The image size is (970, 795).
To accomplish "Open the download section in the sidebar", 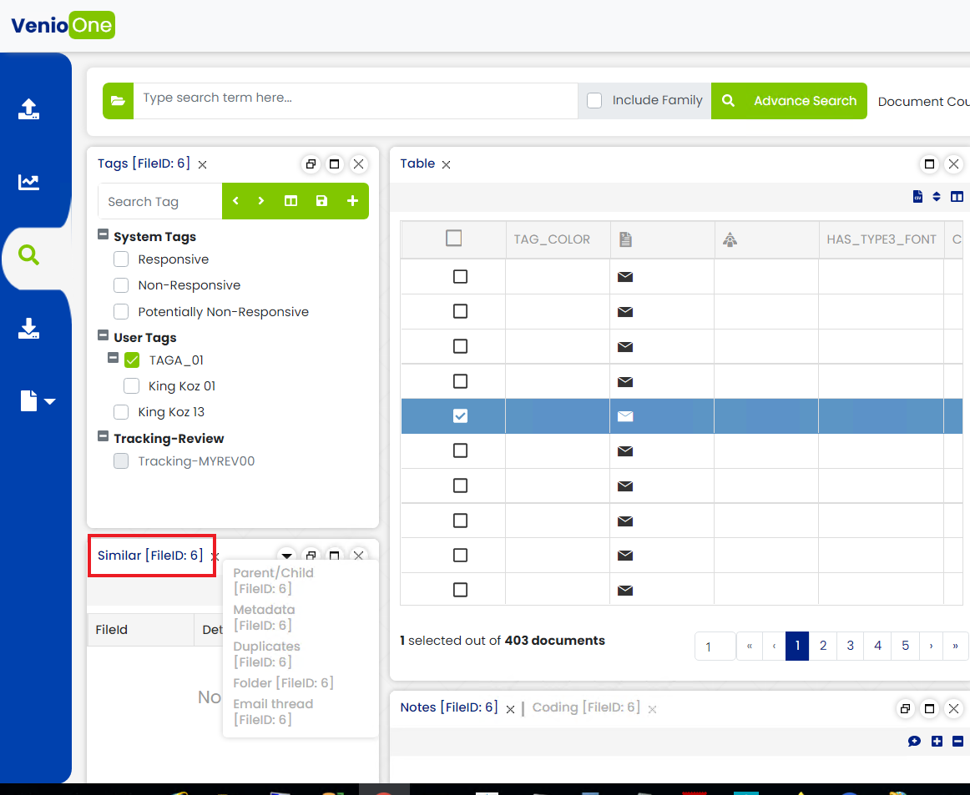I will pos(28,329).
